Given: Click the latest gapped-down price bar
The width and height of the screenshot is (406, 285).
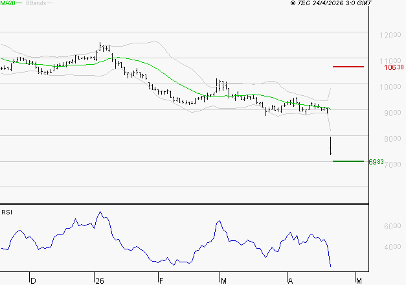Looking at the screenshot, I should [331, 146].
